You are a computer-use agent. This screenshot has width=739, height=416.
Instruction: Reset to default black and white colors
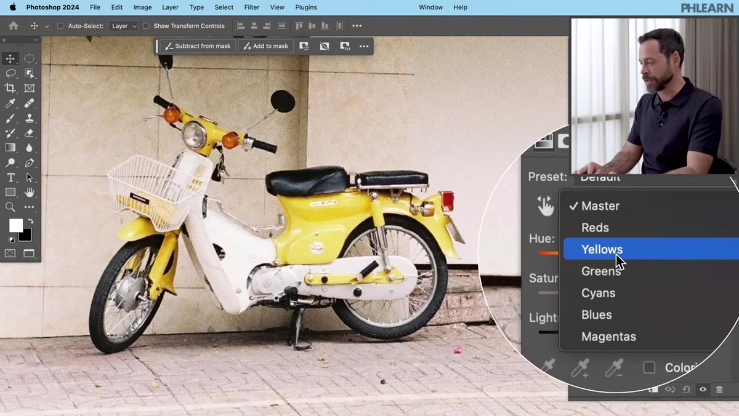(11, 239)
